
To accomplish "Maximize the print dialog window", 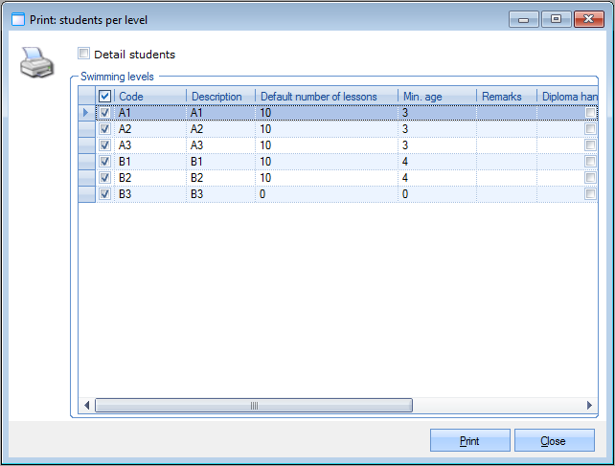I will point(555,18).
